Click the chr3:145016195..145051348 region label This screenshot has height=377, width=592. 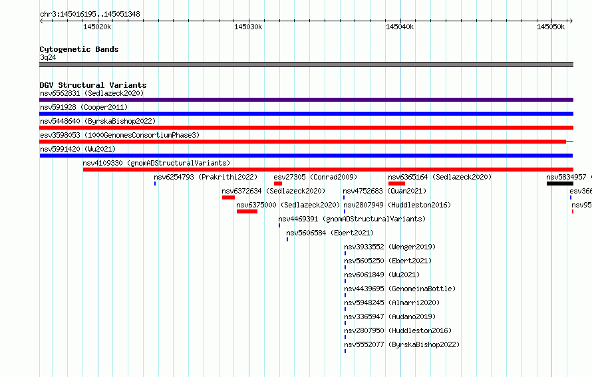point(90,14)
